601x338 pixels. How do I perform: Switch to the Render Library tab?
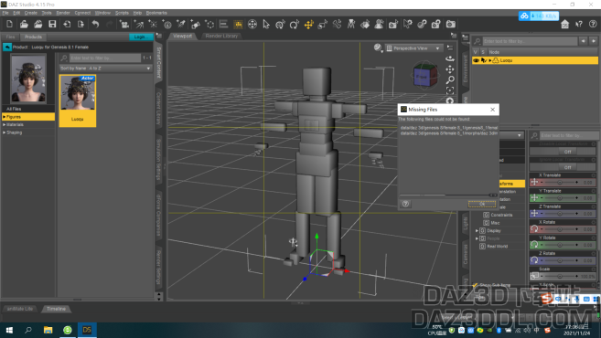point(221,36)
